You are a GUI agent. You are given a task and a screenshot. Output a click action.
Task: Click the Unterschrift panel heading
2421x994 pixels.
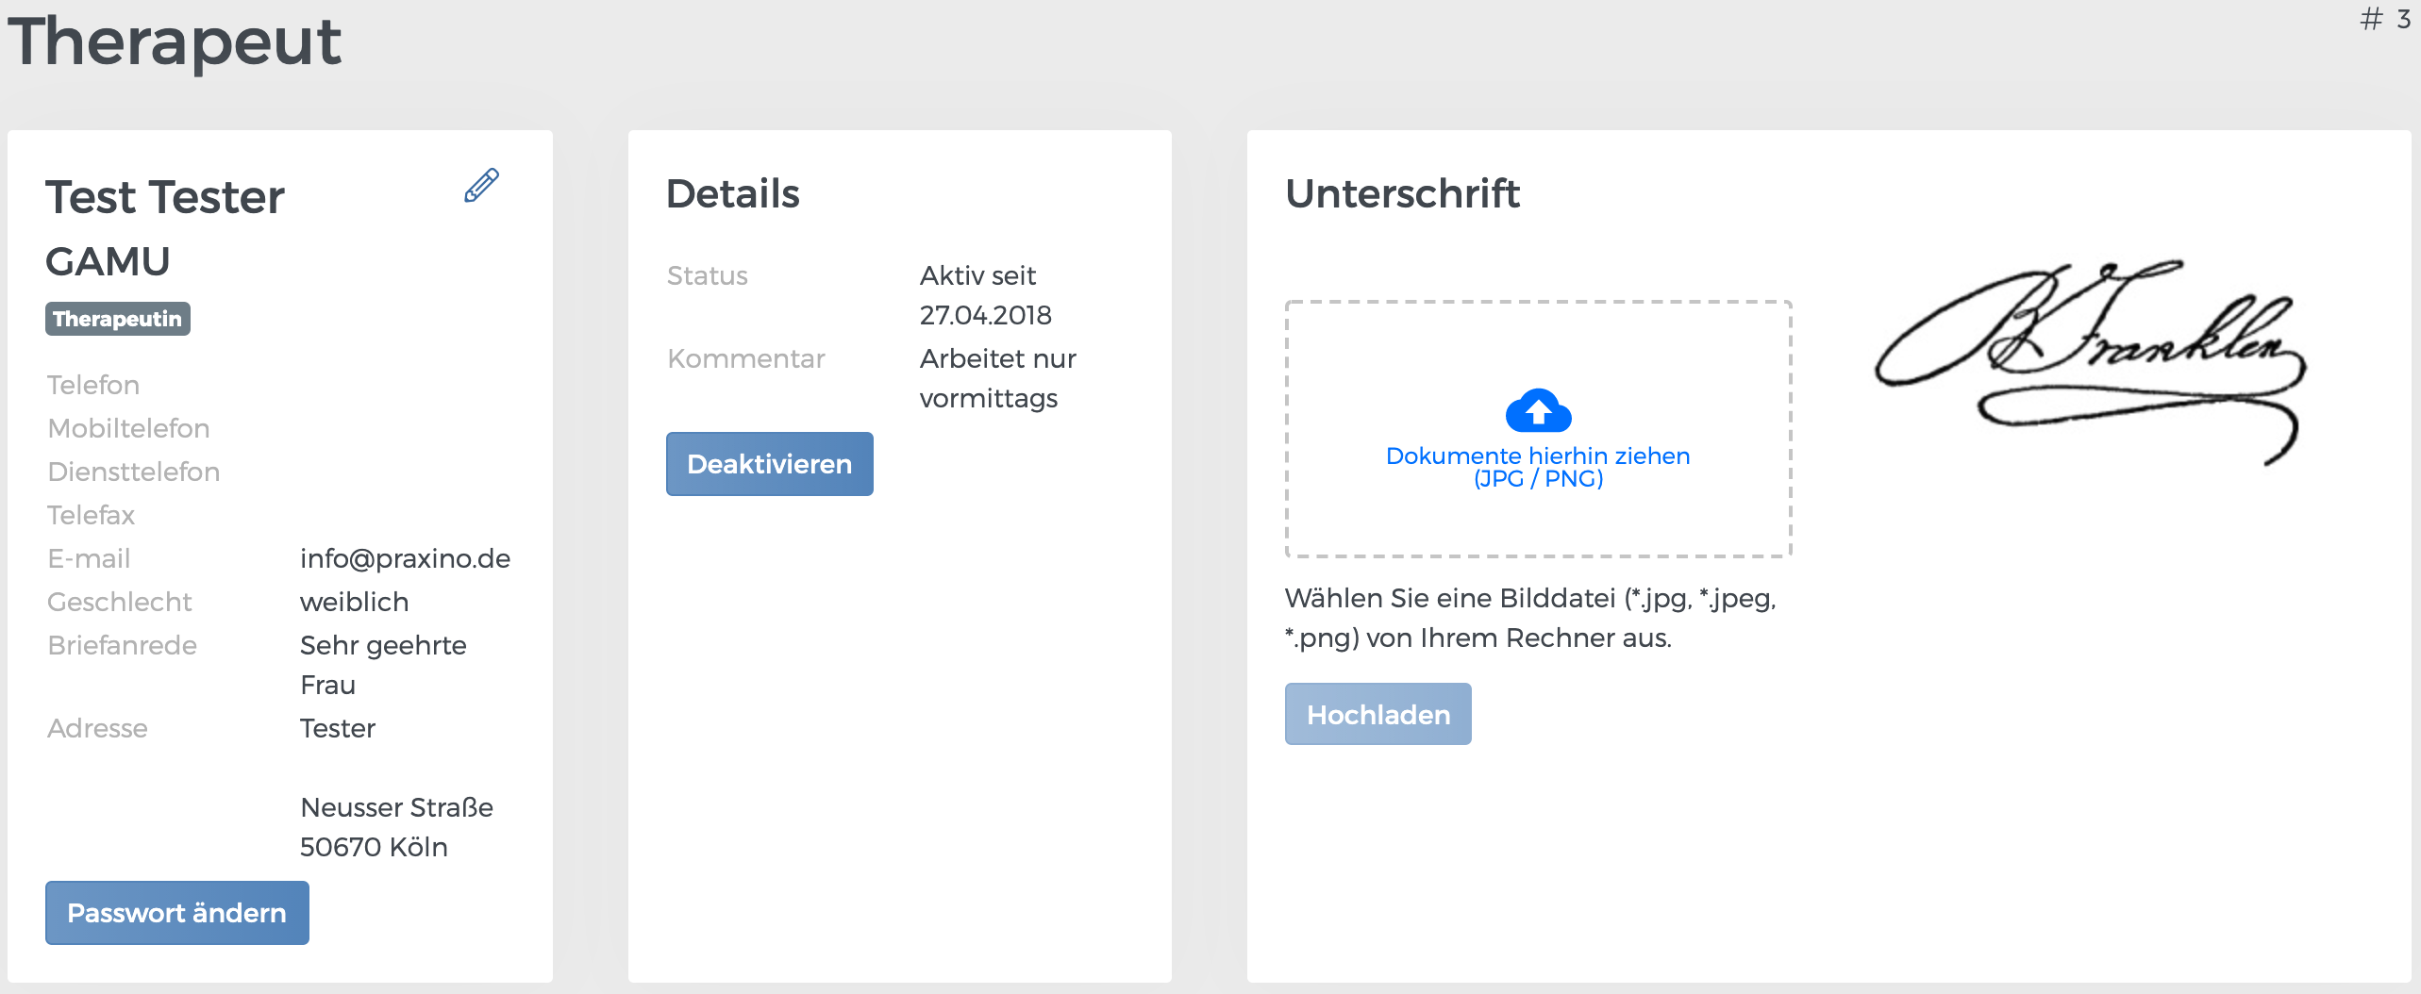point(1402,193)
